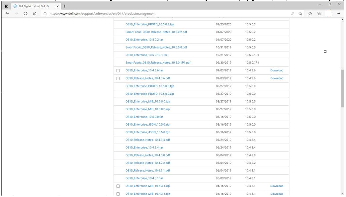The width and height of the screenshot is (346, 197).
Task: Open the tab actions menu icon
Action: [x=6, y=6]
